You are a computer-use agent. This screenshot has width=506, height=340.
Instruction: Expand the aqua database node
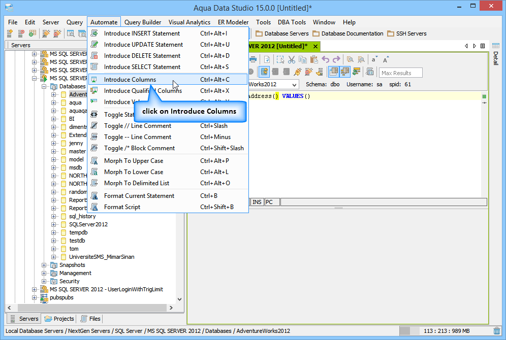click(53, 103)
